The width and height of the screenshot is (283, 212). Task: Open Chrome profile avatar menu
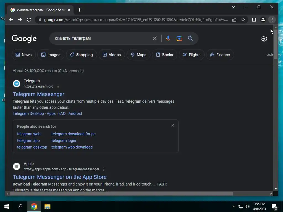click(x=263, y=20)
